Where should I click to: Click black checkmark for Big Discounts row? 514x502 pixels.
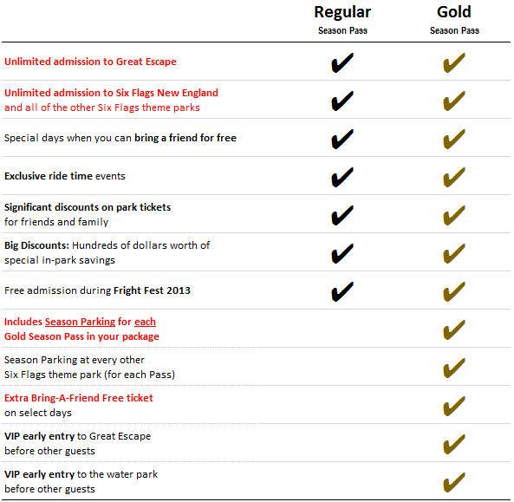342,253
